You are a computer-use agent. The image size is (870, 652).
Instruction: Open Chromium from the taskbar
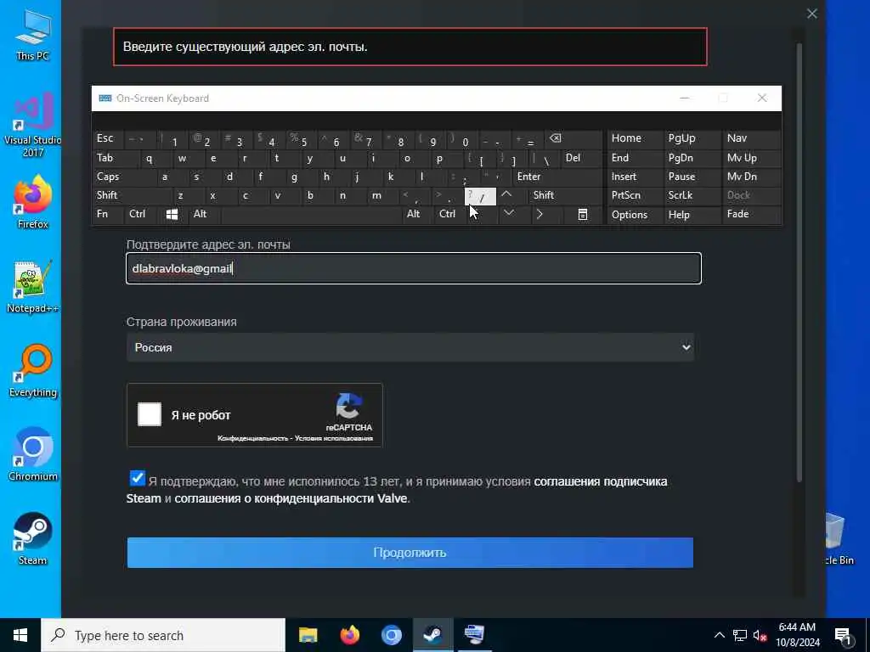click(391, 635)
